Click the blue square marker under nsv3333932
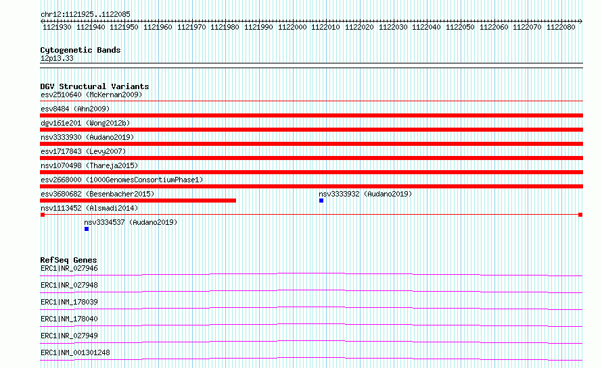This screenshot has width=602, height=368. 321,201
